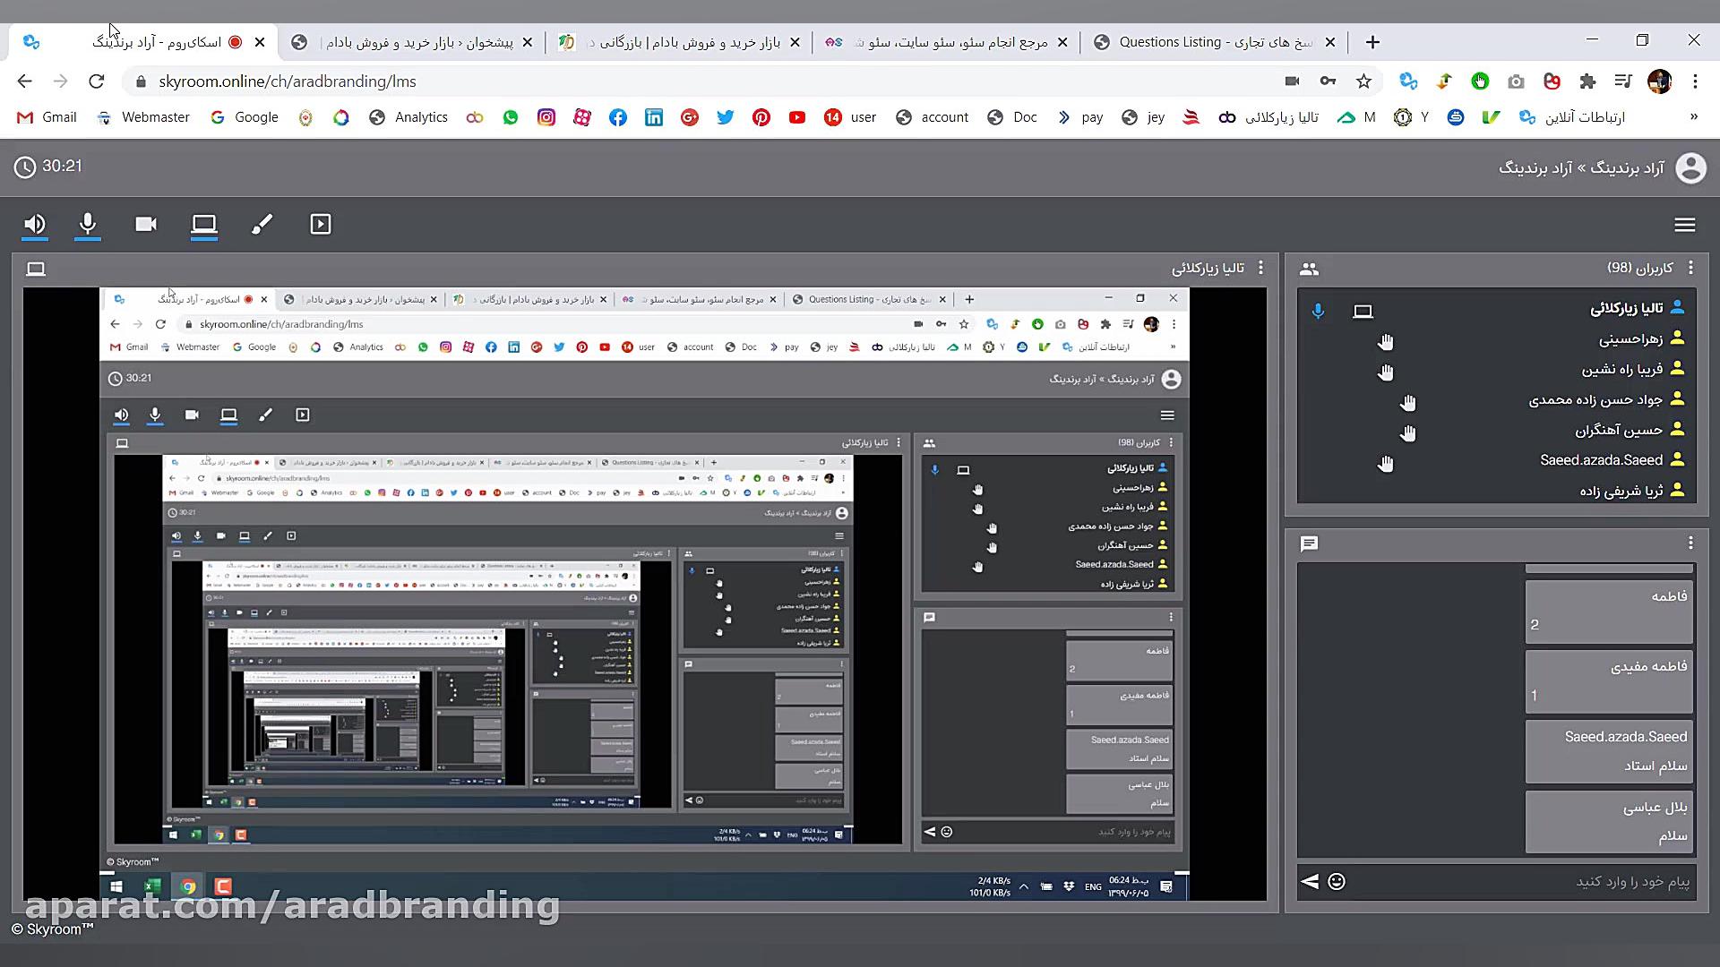Bookmark this page with star icon

[x=1363, y=81]
